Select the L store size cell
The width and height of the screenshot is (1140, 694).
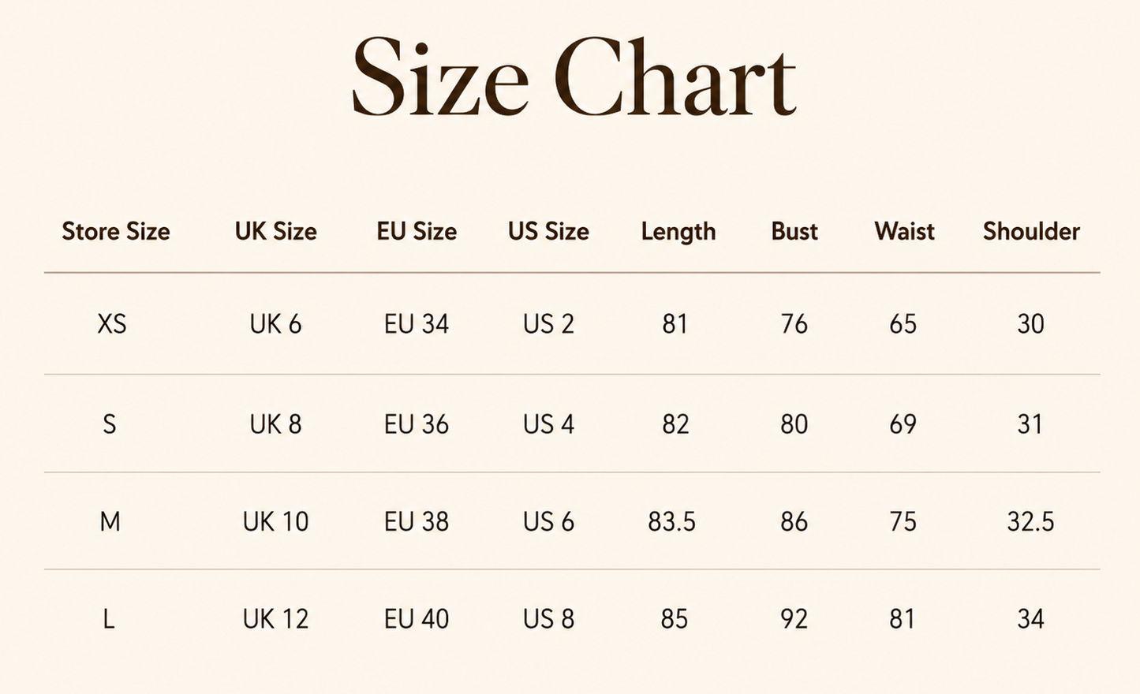[x=109, y=619]
